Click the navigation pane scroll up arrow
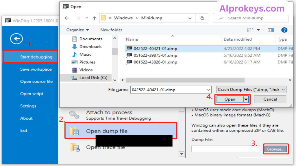Viewport: 296px width, 166px height. pyautogui.click(x=115, y=38)
